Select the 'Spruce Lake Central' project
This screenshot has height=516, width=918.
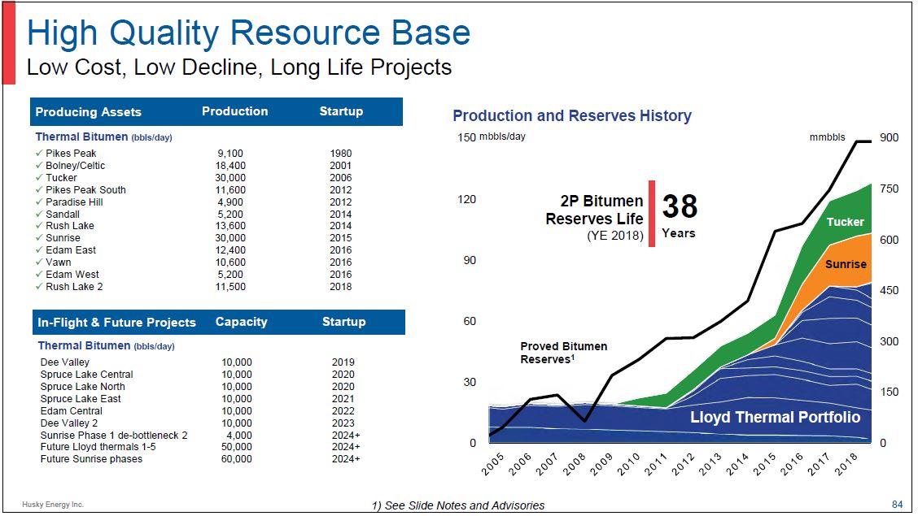click(86, 375)
